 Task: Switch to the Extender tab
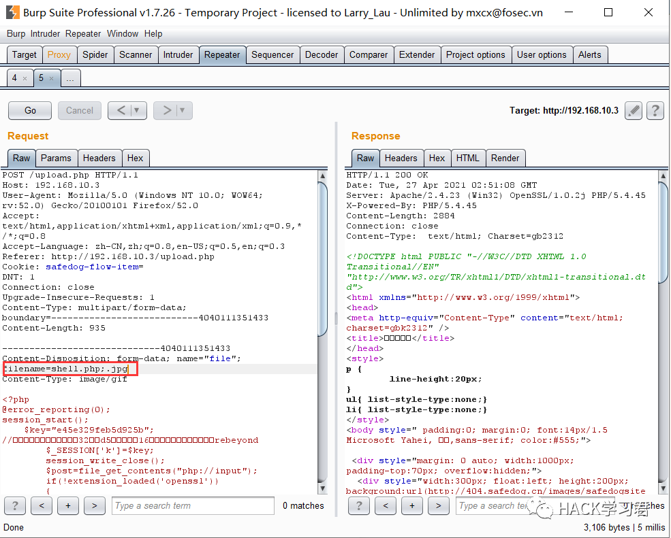(417, 54)
